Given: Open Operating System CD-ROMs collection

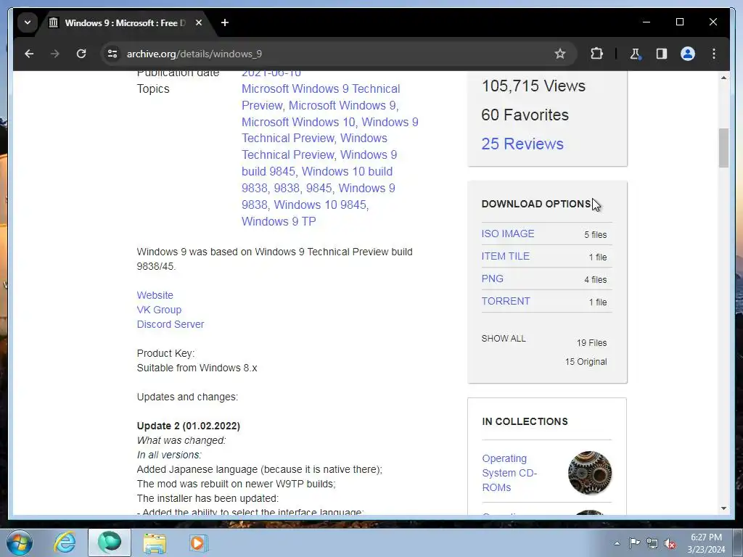Looking at the screenshot, I should click(x=509, y=473).
